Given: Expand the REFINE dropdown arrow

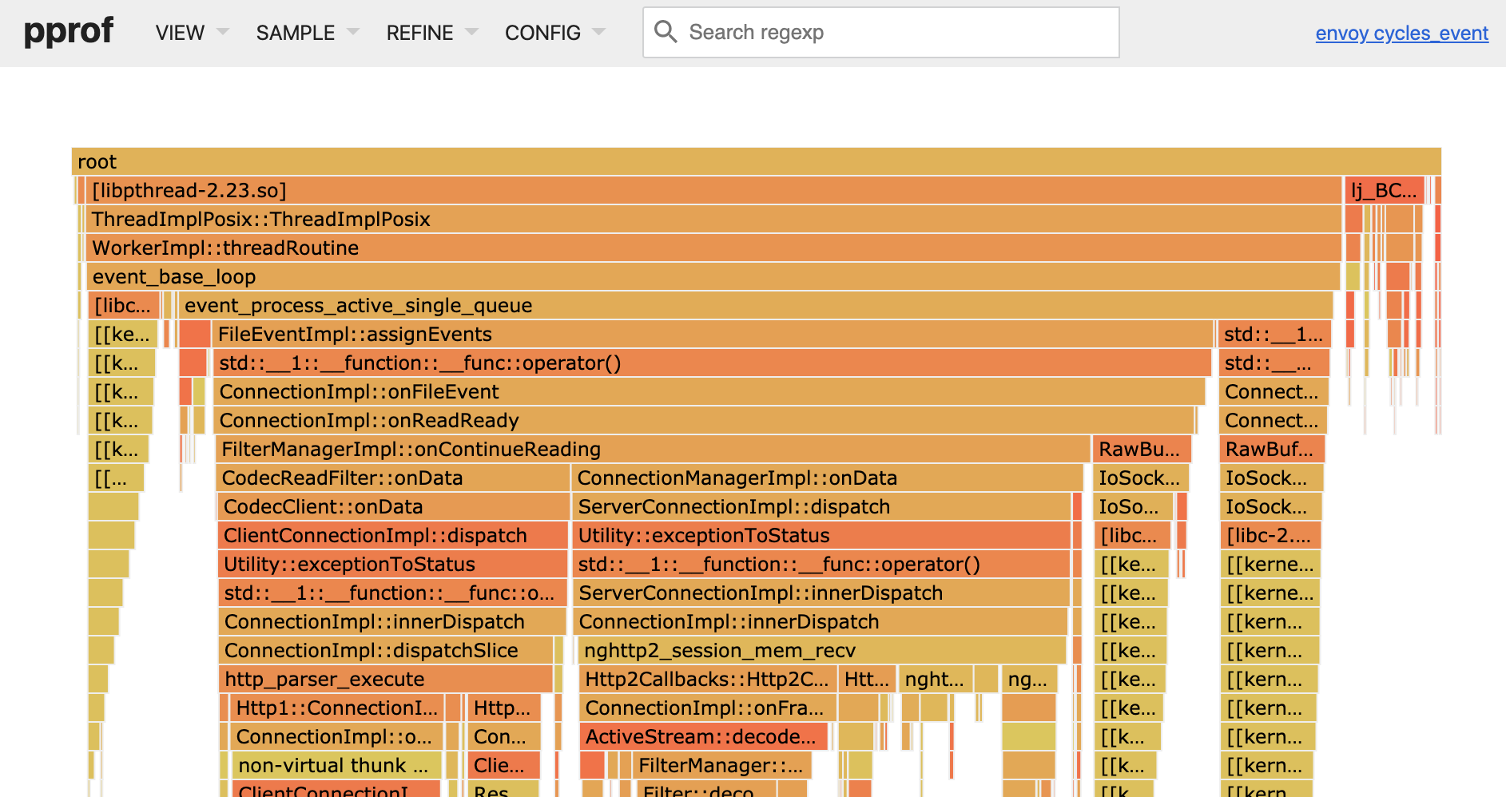Looking at the screenshot, I should coord(471,32).
